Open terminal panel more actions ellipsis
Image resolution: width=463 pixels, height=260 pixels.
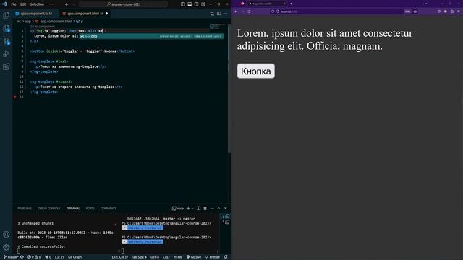(212, 209)
